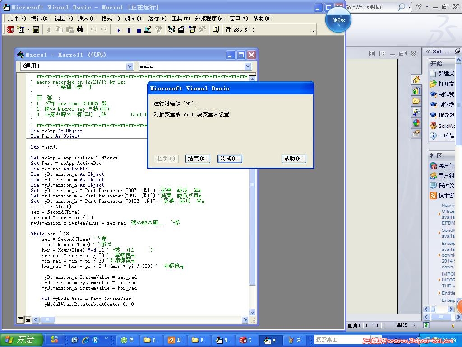The image size is (462, 347).
Task: Pin the SolidWorks task pane
Action: pyautogui.click(x=457, y=51)
